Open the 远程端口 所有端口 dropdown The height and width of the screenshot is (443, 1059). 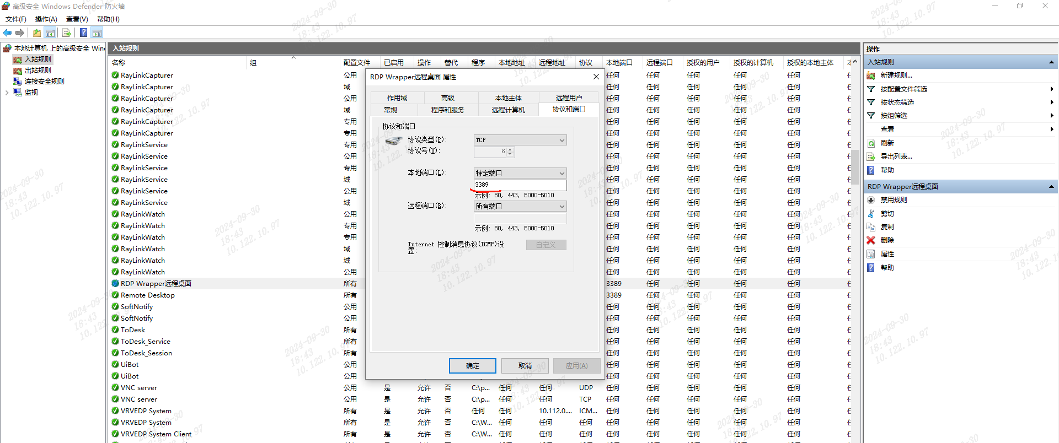(x=520, y=206)
